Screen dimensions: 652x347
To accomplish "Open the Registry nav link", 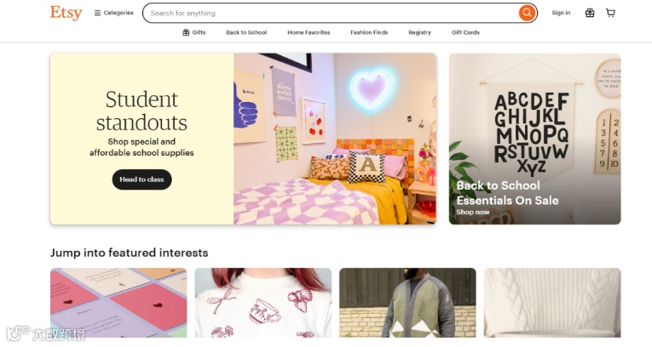I will pyautogui.click(x=419, y=32).
